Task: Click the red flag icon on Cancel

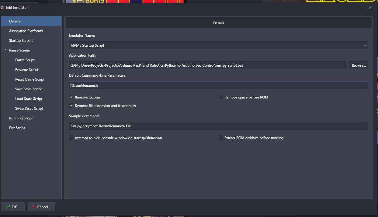Action: pos(33,207)
